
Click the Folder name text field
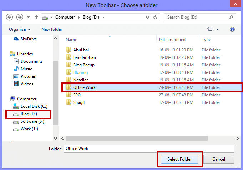148,149
